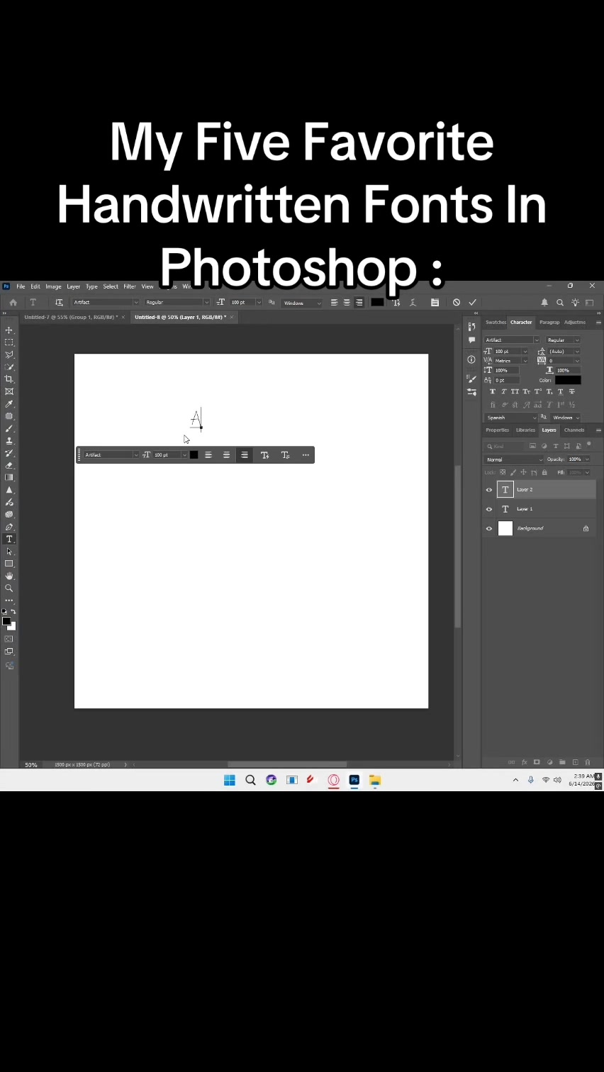
Task: Open the Filter menu
Action: pos(130,286)
